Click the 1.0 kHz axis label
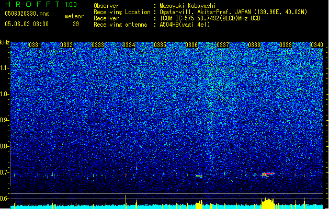The image size is (329, 209). [x=5, y=94]
